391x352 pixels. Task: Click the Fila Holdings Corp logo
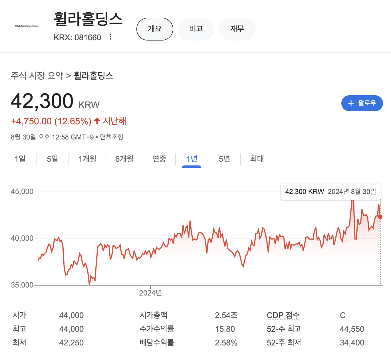click(27, 26)
